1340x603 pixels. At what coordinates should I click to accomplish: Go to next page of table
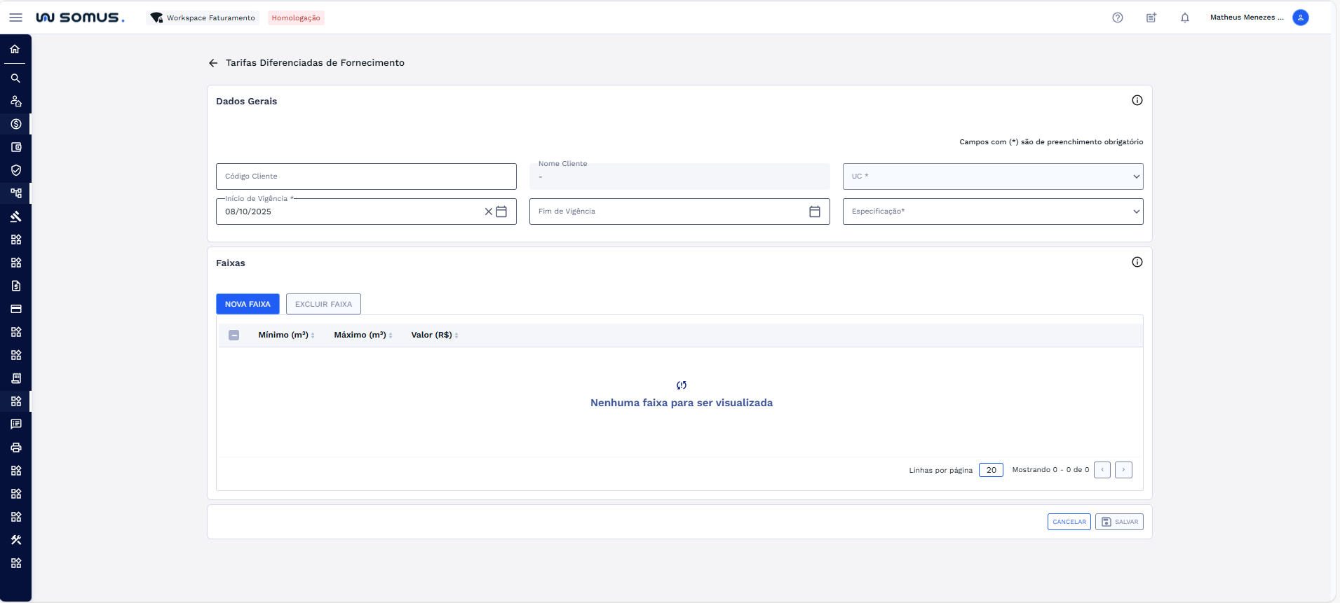[x=1123, y=470]
